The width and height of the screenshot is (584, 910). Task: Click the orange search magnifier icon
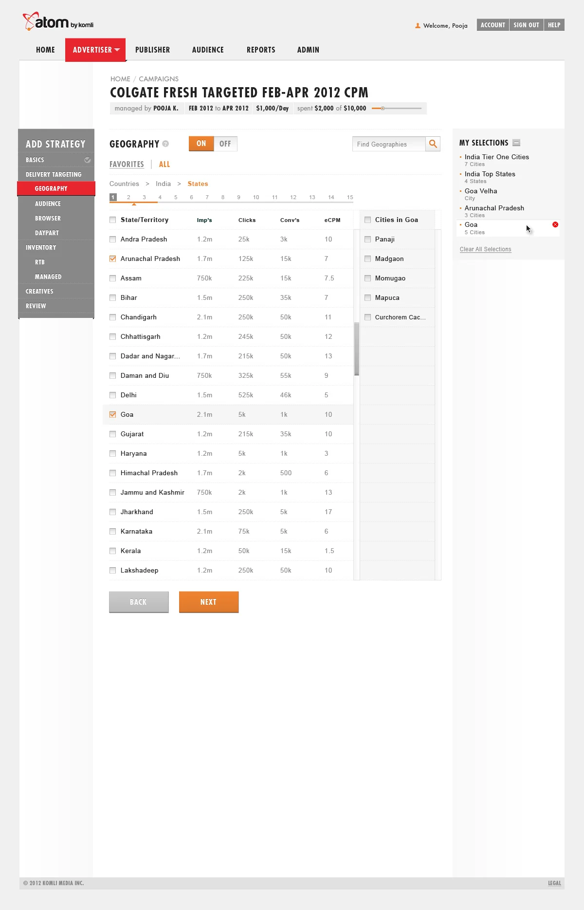point(433,144)
